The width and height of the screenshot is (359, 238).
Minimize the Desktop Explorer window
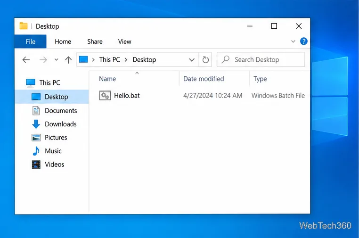250,26
